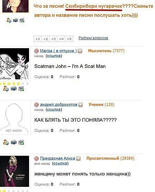
Task: Click the camera icon under андрей доброхотов's avatar
Action: click(13, 142)
